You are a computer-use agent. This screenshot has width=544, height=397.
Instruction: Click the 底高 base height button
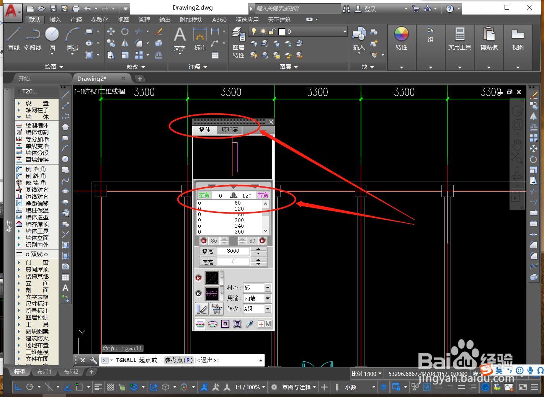(208, 262)
